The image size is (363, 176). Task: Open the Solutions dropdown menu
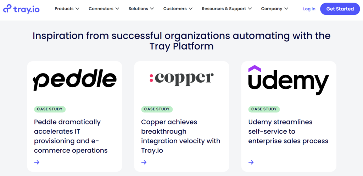pyautogui.click(x=141, y=9)
